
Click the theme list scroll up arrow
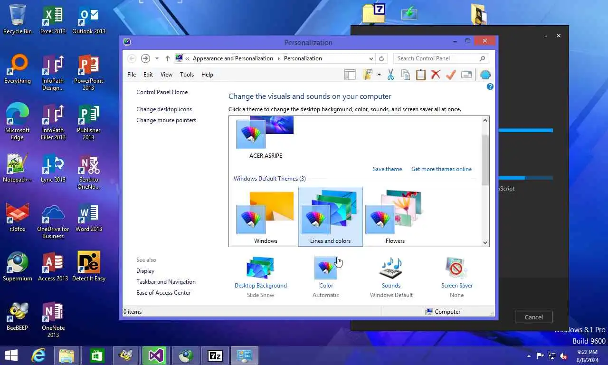(x=485, y=120)
